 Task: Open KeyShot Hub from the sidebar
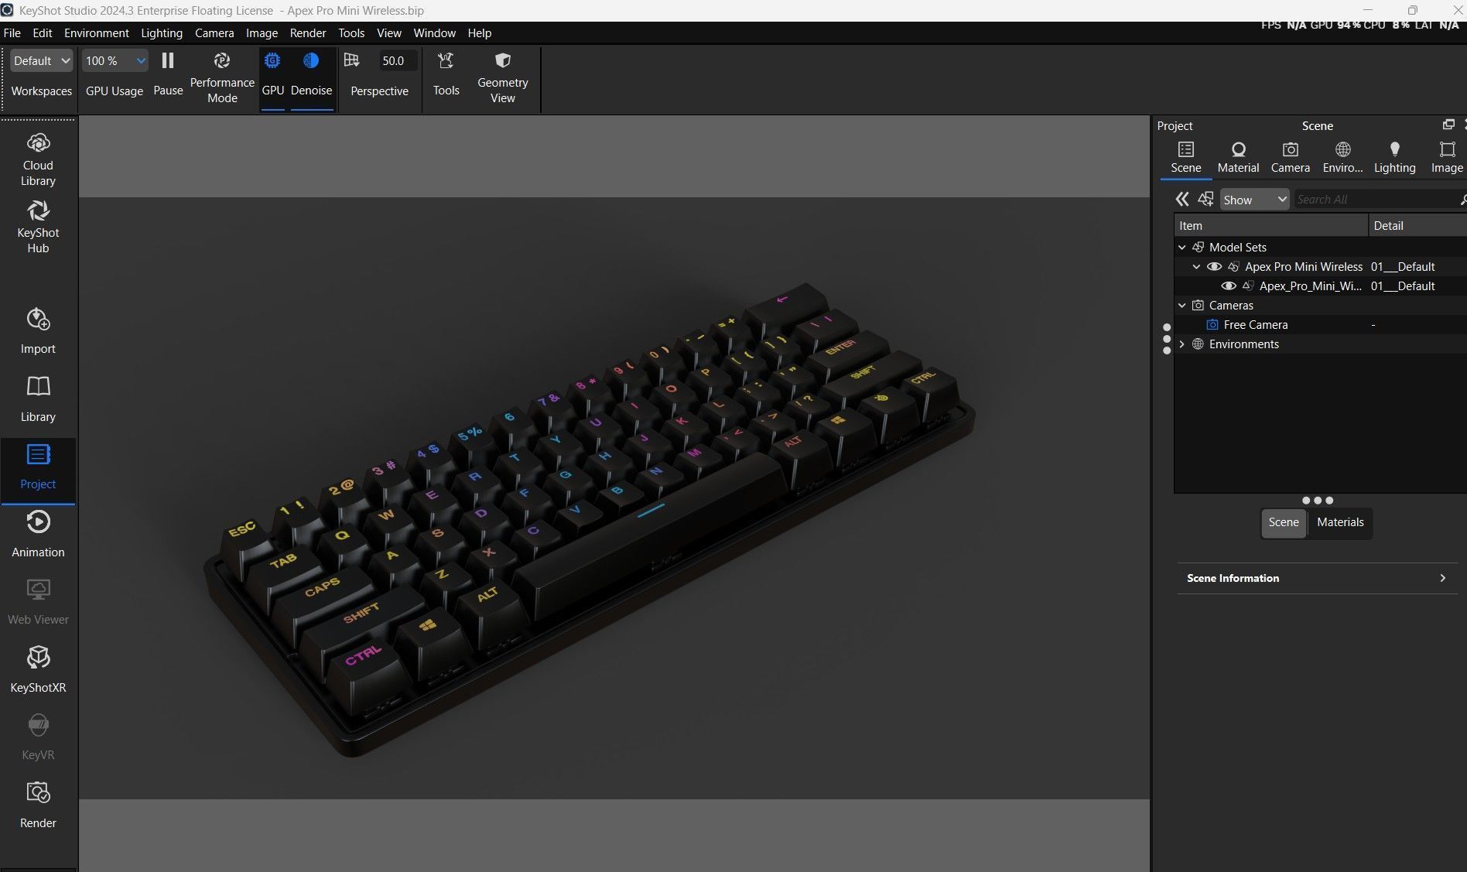(38, 227)
